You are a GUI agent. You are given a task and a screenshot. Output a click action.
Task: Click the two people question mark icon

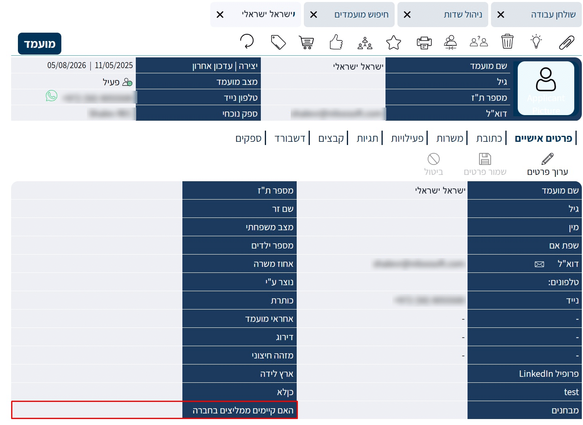click(x=479, y=42)
